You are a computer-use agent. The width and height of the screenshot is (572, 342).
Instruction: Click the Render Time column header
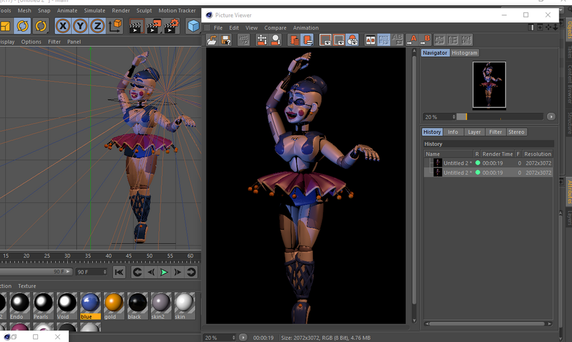(498, 154)
